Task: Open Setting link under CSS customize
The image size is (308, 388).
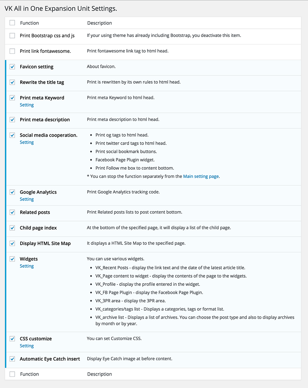Action: click(x=27, y=346)
